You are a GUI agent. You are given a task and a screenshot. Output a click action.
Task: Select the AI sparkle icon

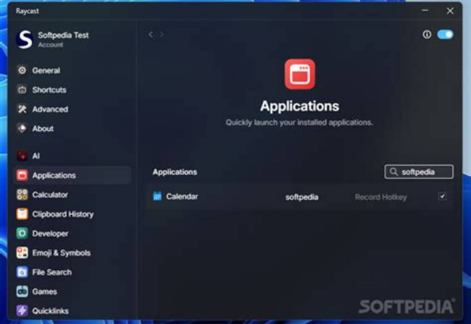point(22,156)
